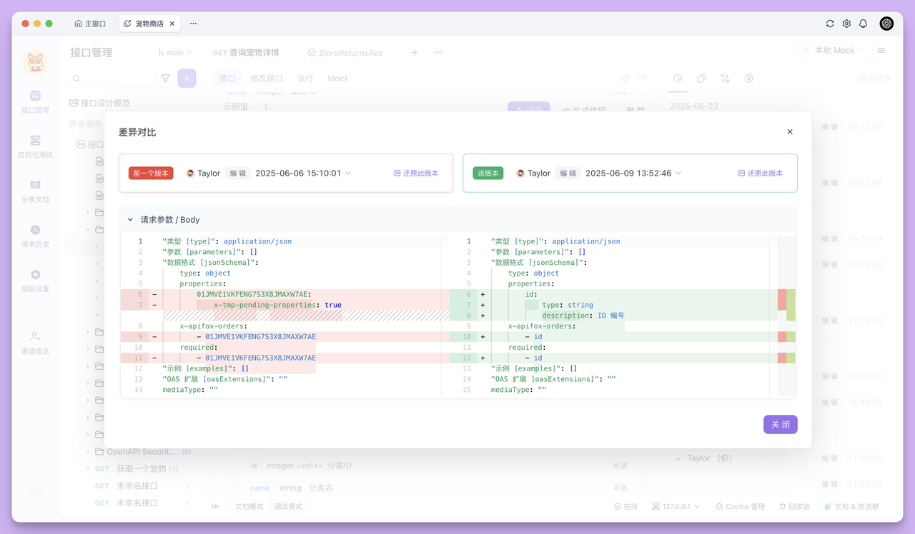Collapse the Taylor (你) history group
Image resolution: width=915 pixels, height=534 pixels.
678,458
